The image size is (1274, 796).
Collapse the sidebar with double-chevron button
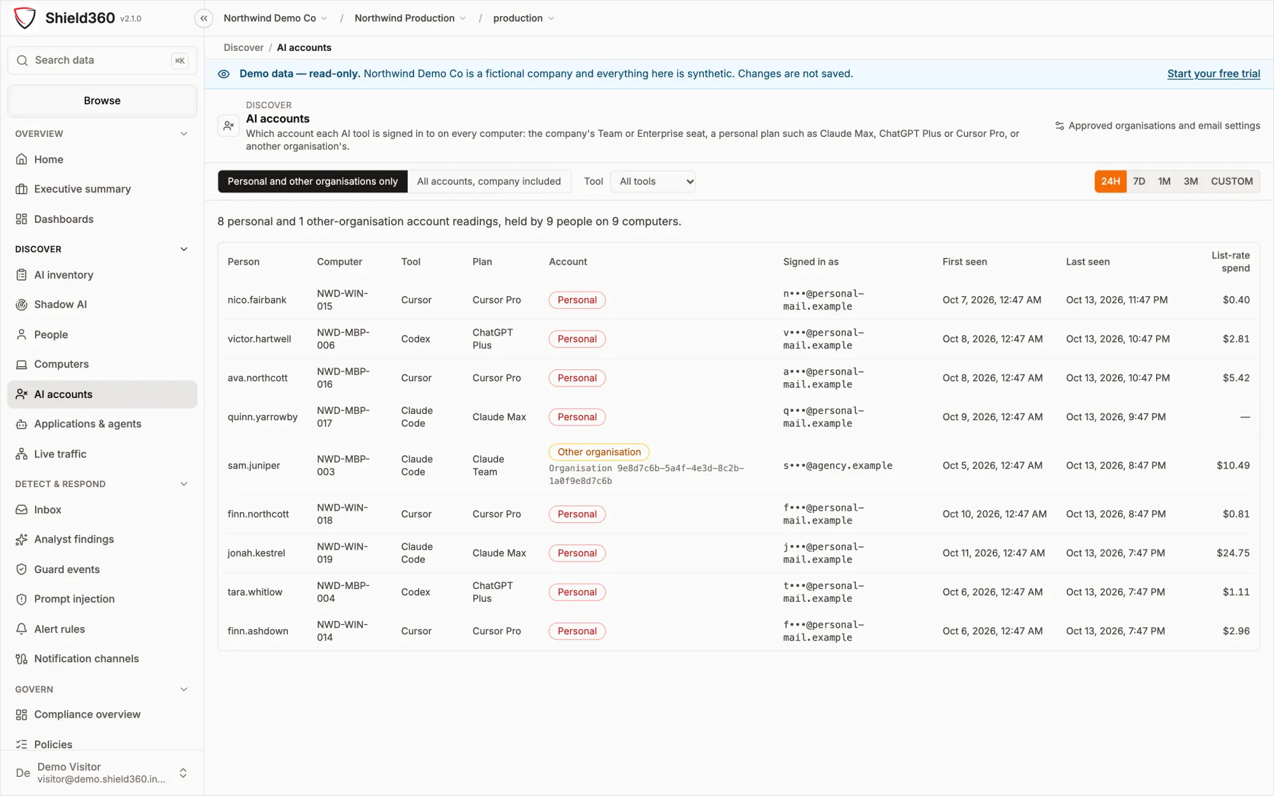[x=204, y=18]
